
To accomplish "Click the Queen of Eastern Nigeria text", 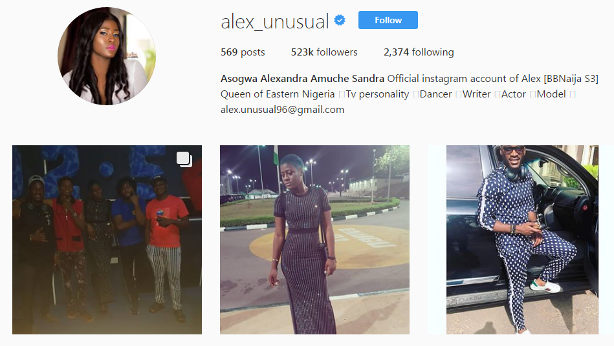I will [278, 94].
